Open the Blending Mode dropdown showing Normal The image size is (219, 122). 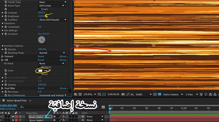pos(52,53)
